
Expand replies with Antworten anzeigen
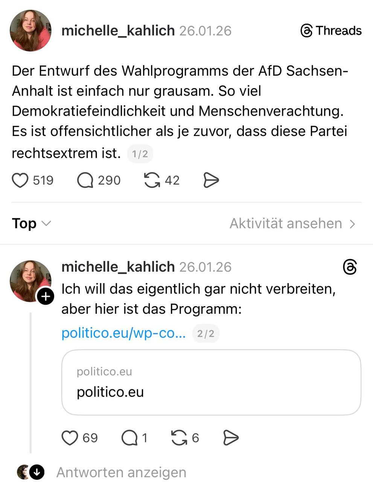click(121, 472)
